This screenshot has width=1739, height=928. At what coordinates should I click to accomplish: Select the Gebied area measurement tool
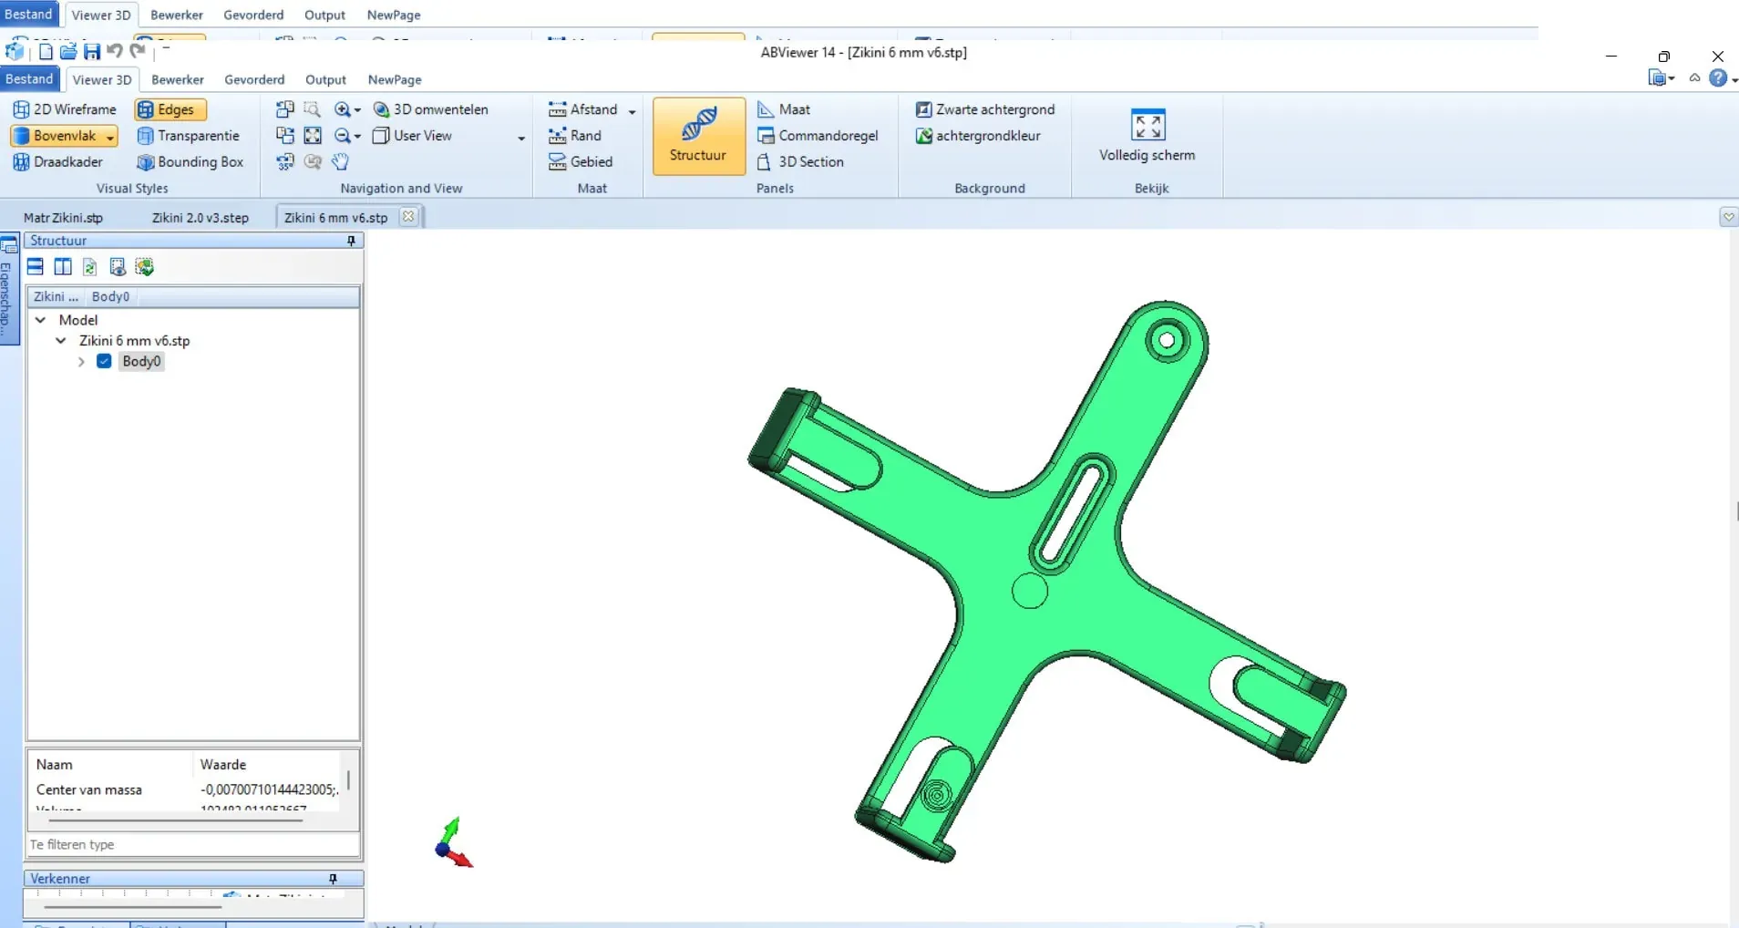click(x=581, y=161)
